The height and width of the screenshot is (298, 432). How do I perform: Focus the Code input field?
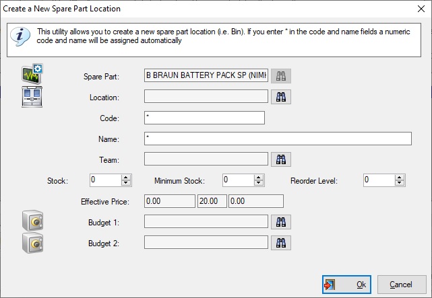pyautogui.click(x=204, y=118)
